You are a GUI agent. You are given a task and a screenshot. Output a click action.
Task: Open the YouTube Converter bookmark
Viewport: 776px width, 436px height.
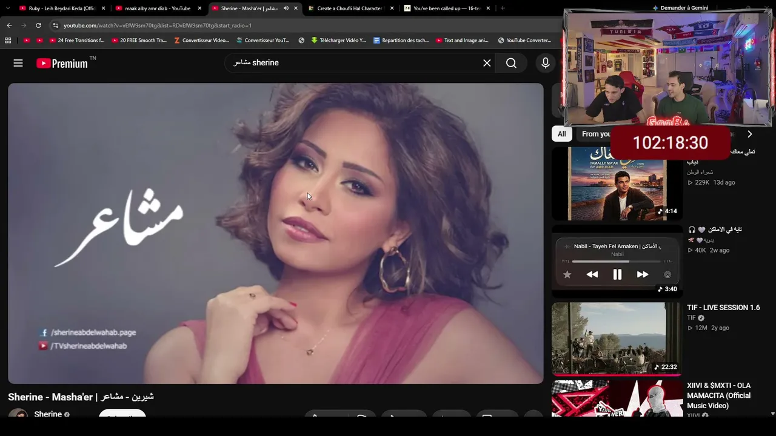point(524,41)
